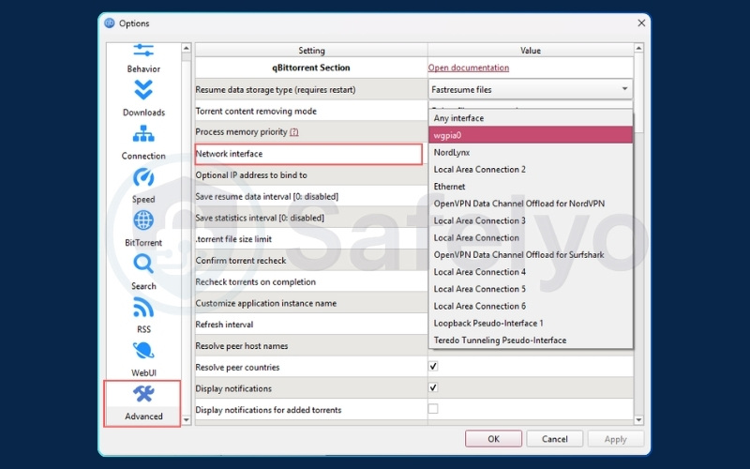The image size is (750, 469).
Task: Click the Value column header
Action: pos(531,51)
